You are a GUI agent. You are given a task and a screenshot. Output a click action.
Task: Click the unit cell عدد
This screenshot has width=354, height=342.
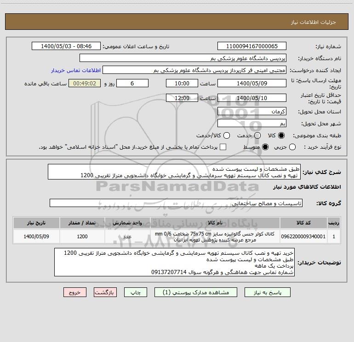point(127,236)
